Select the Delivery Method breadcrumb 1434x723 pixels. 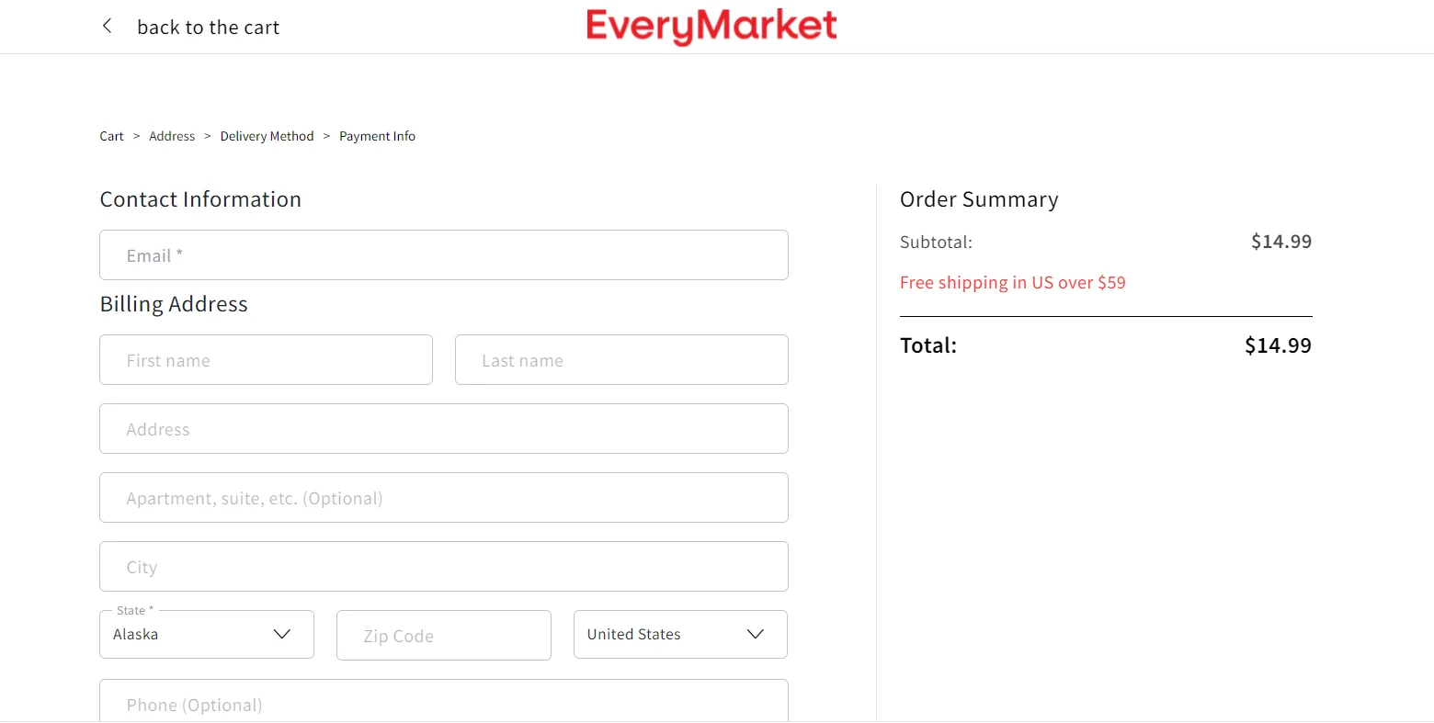[x=267, y=136]
